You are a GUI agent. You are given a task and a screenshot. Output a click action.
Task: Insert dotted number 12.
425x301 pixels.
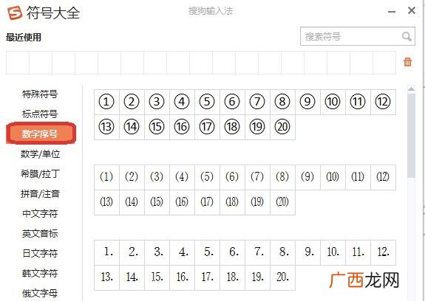383,252
